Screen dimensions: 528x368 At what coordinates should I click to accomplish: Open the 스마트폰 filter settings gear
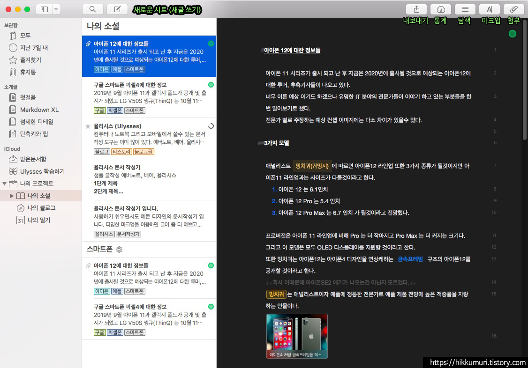[x=119, y=250]
